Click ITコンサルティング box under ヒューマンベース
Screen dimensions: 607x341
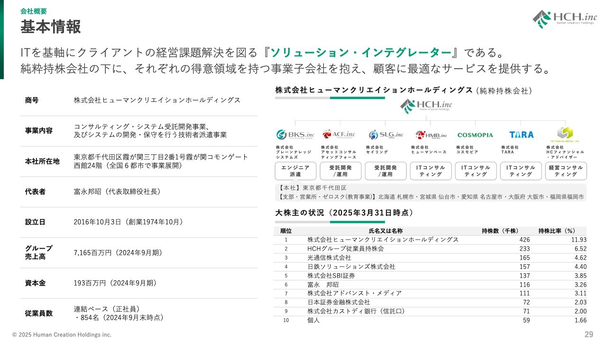tap(431, 171)
